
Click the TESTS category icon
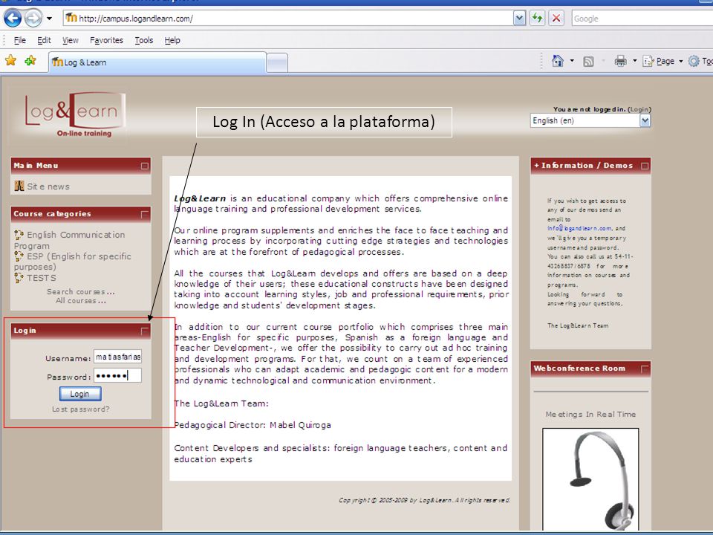(x=19, y=277)
